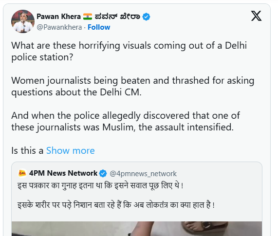This screenshot has height=236, width=278.
Task: Click Pawan Khera's blue verified badge
Action: tap(146, 17)
